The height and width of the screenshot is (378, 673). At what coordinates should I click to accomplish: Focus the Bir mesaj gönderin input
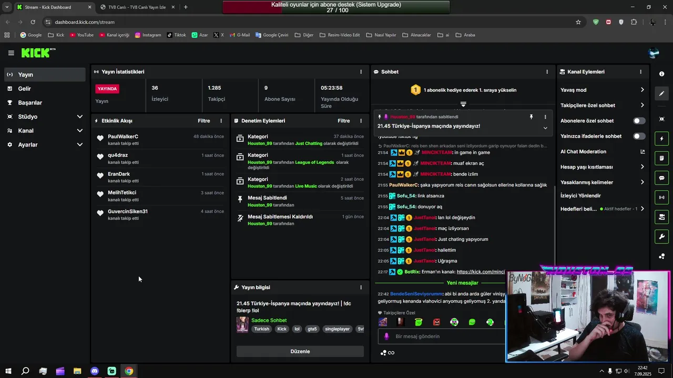pos(442,337)
